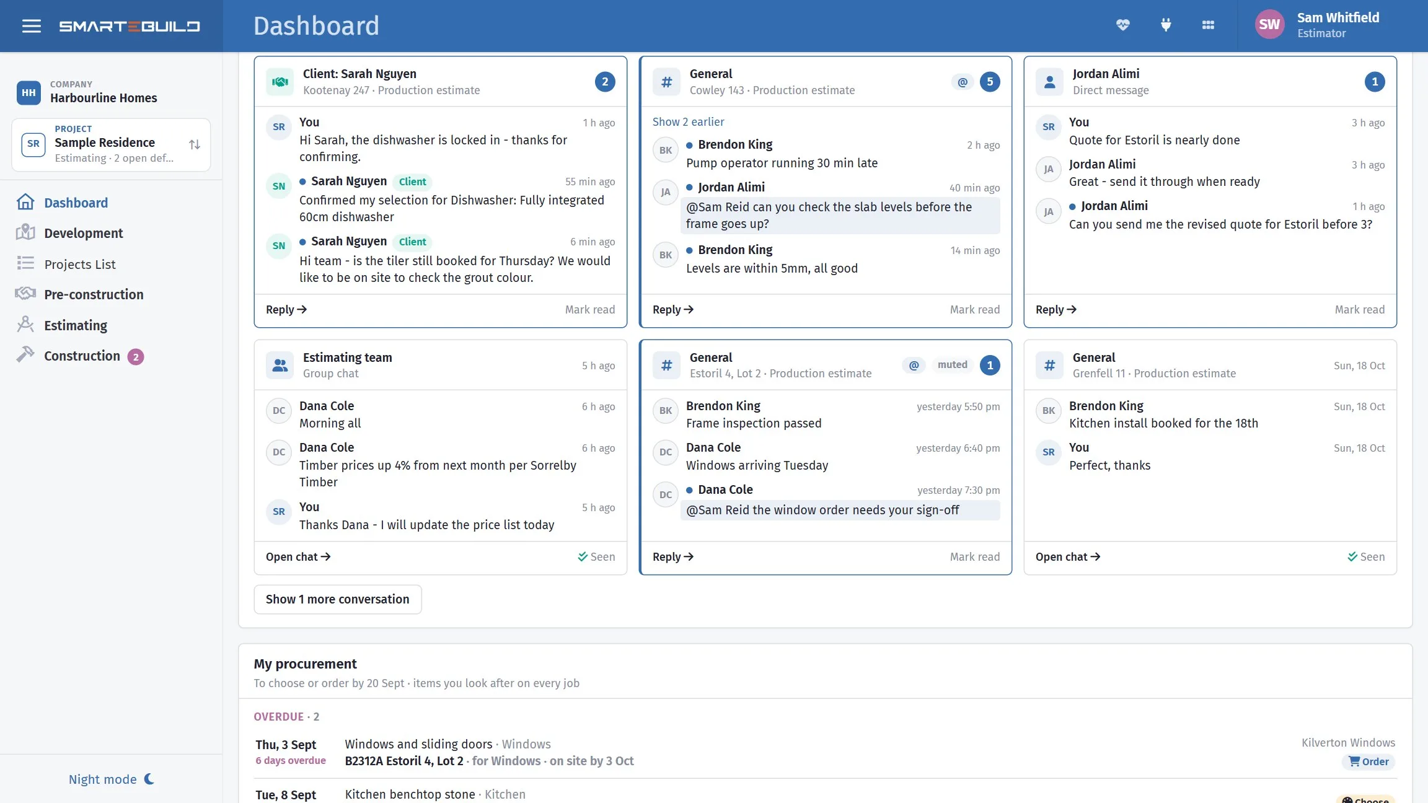Screen dimensions: 1428x803
Task: Open Estimating in sidebar
Action: point(75,325)
